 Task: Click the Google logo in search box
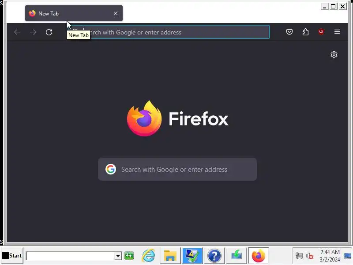111,169
